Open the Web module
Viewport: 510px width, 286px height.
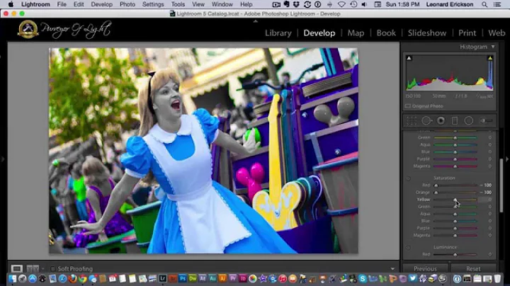tap(497, 33)
